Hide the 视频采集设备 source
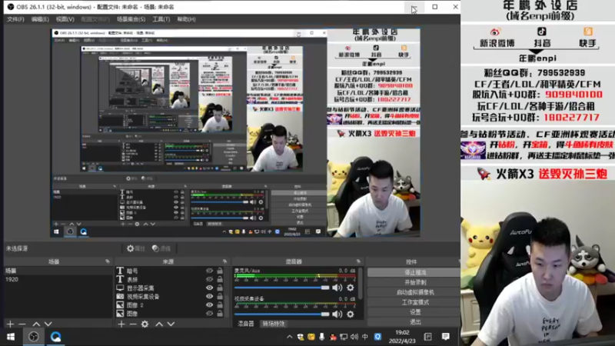 pyautogui.click(x=209, y=297)
